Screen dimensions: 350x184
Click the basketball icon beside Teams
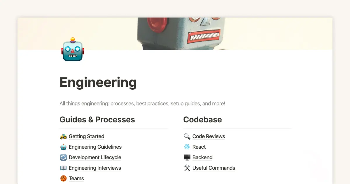tap(63, 178)
